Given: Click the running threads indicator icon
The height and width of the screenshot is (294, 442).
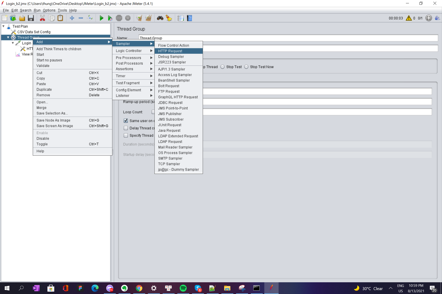Looking at the screenshot, I should [x=429, y=18].
